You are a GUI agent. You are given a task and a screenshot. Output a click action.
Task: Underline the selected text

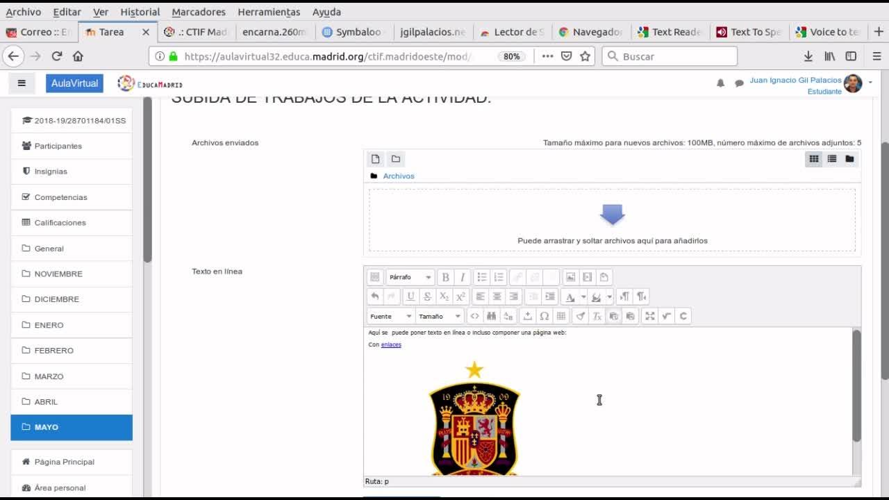point(411,297)
